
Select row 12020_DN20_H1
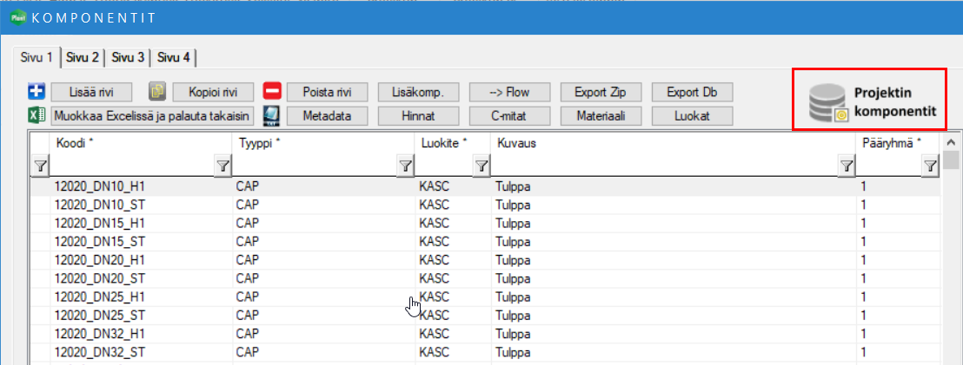click(485, 260)
